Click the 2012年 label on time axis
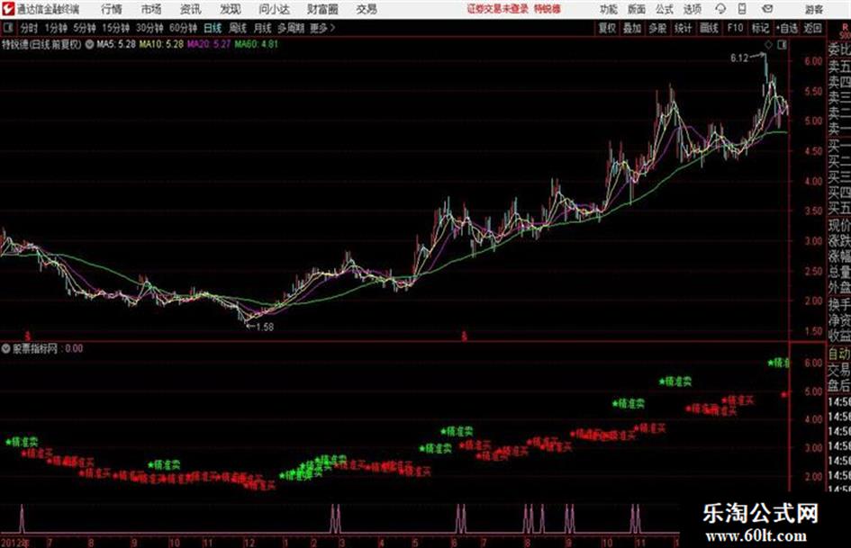This screenshot has height=548, width=851. pyautogui.click(x=15, y=543)
